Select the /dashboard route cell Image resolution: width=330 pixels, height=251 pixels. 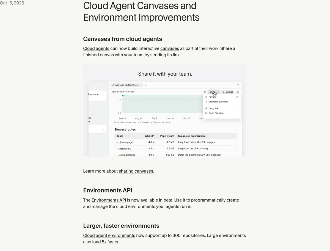tap(125, 148)
